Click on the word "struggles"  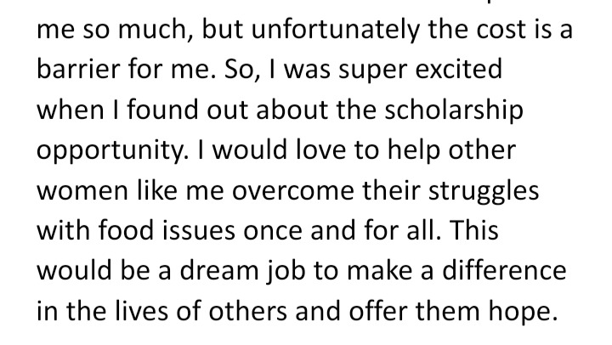[484, 192]
